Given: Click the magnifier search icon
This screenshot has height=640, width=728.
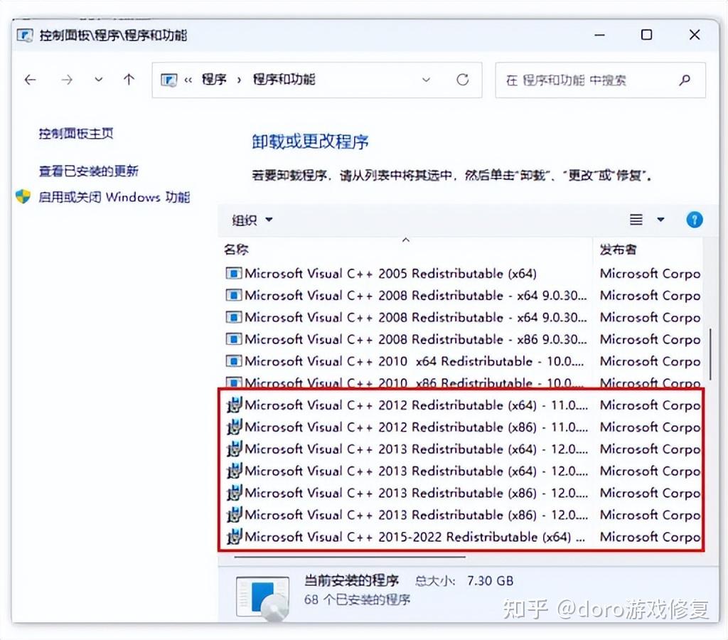Looking at the screenshot, I should (685, 80).
